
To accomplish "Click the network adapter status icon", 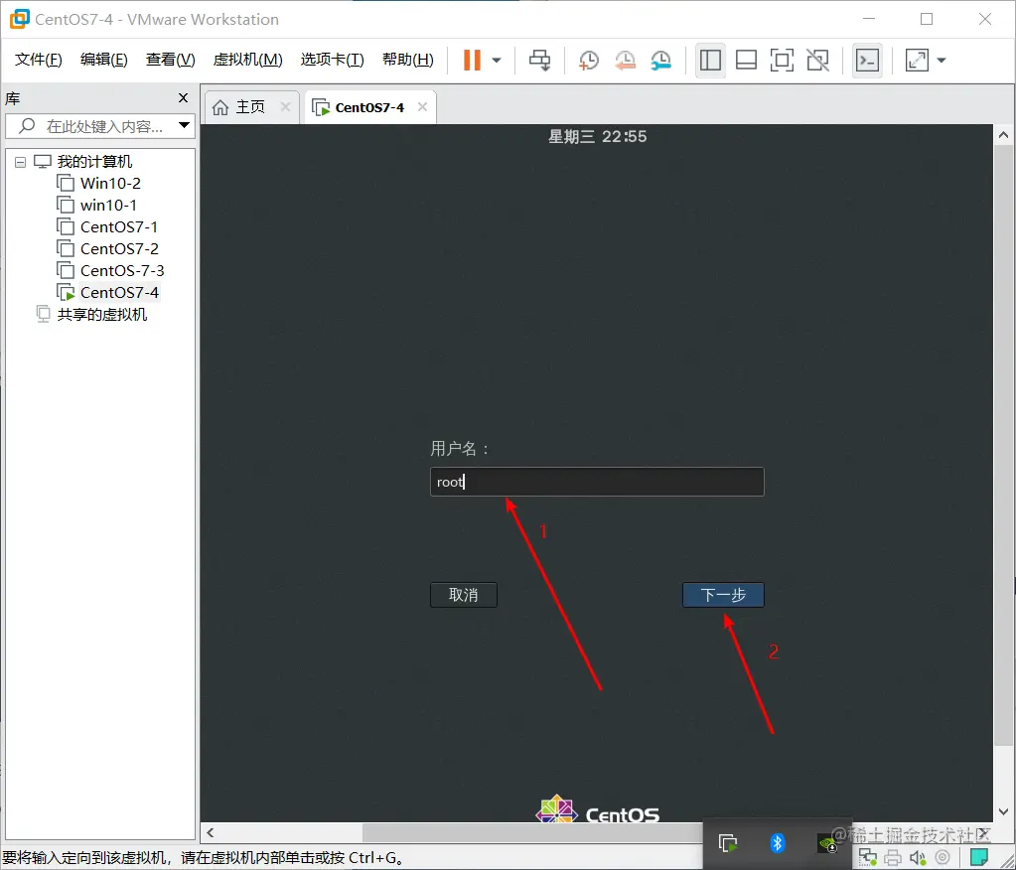I will click(868, 857).
